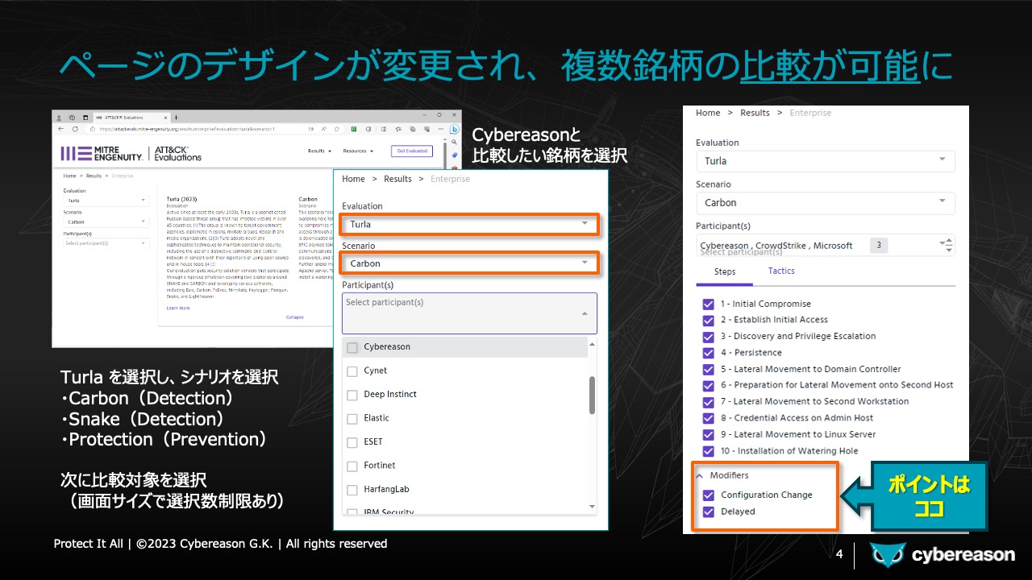Image resolution: width=1032 pixels, height=580 pixels.
Task: Open the Learn More link
Action: point(178,308)
